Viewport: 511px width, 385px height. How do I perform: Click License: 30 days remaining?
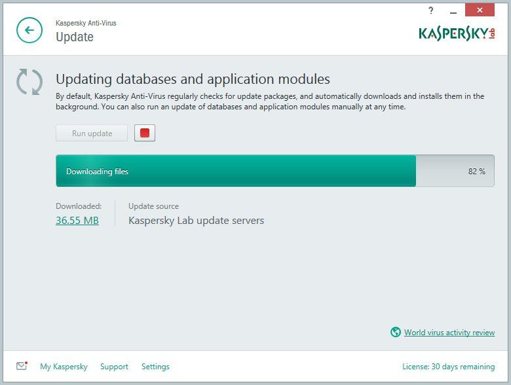click(x=448, y=367)
